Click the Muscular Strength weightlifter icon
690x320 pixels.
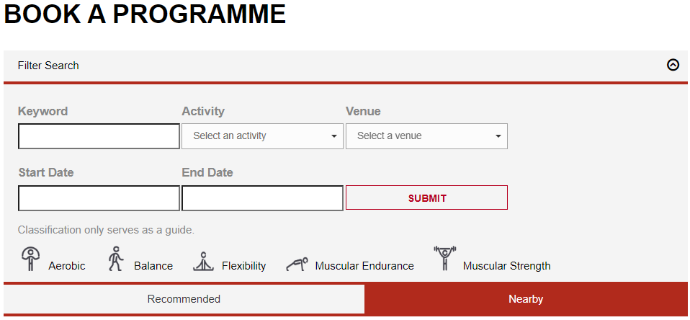pos(444,258)
